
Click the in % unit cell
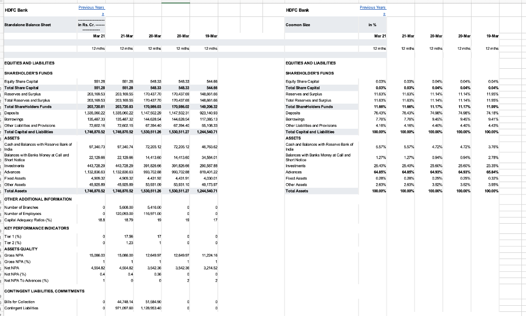[372, 25]
